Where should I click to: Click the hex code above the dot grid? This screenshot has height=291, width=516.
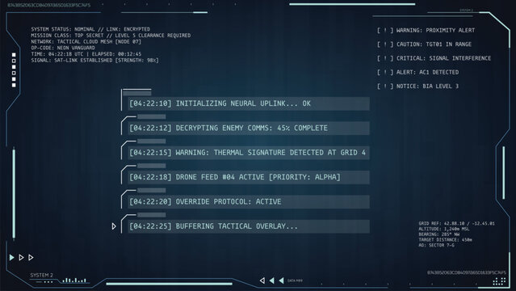coord(466,272)
